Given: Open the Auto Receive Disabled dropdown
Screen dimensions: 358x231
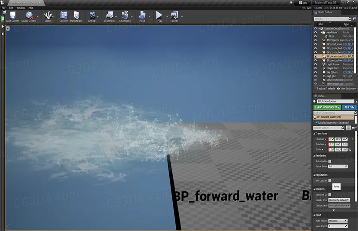Looking at the screenshot, I should pyautogui.click(x=338, y=221).
